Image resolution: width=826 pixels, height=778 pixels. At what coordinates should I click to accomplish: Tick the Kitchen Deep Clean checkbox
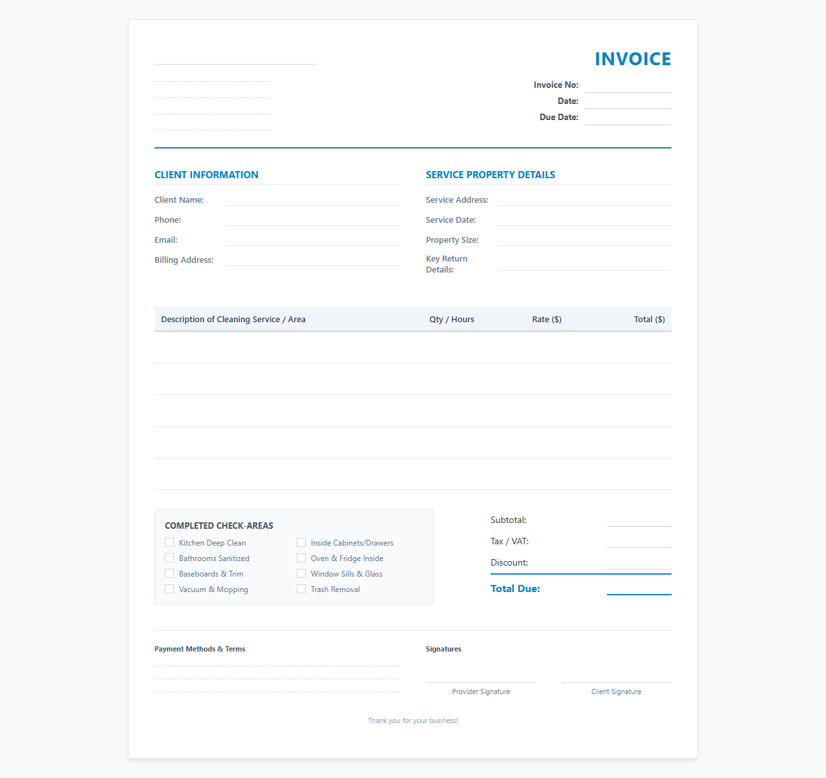169,542
